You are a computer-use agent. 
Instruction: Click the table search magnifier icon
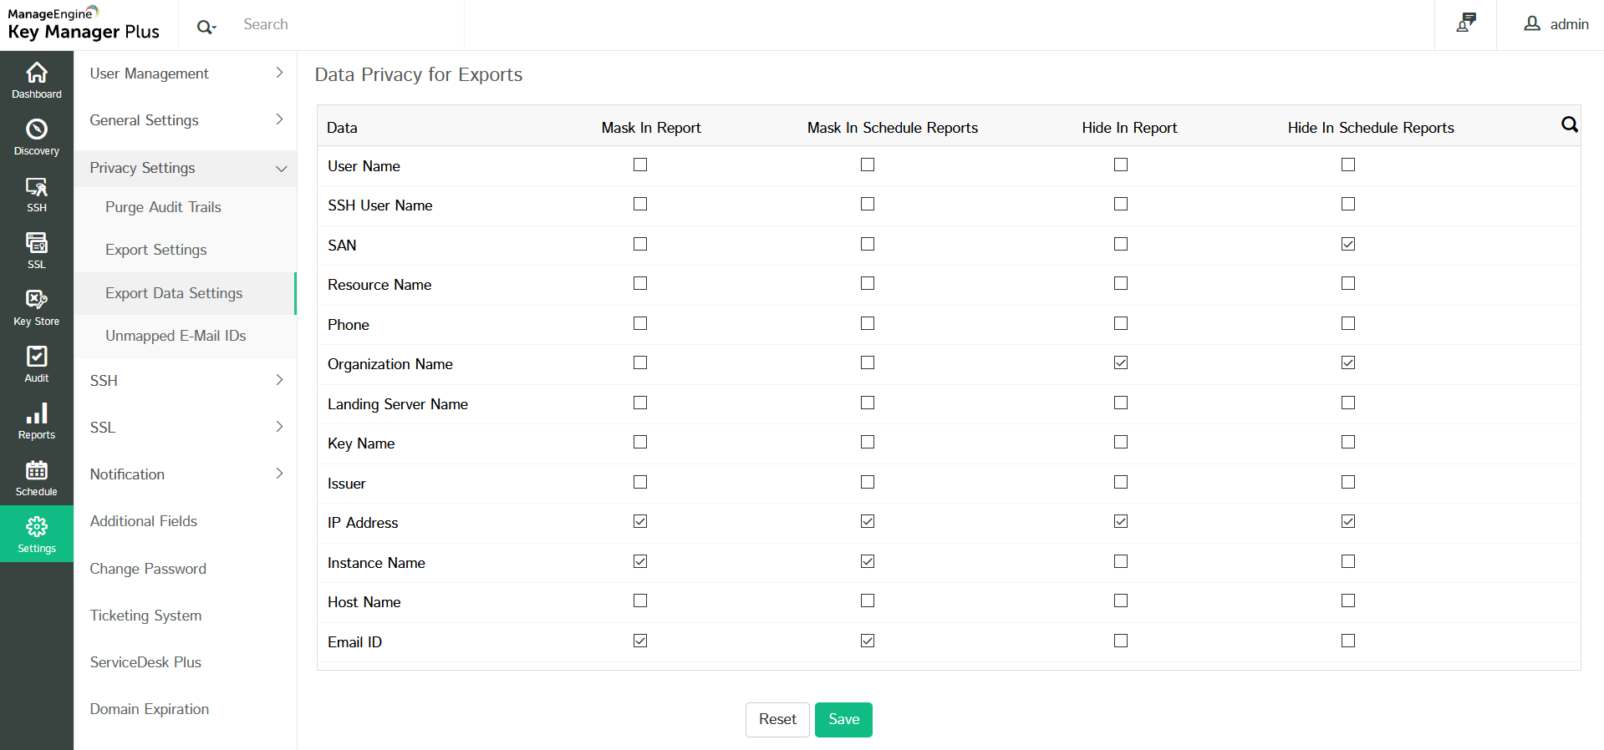tap(1570, 125)
